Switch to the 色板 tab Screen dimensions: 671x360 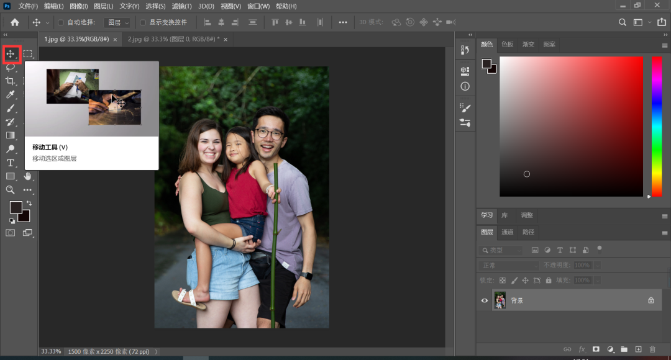[508, 44]
